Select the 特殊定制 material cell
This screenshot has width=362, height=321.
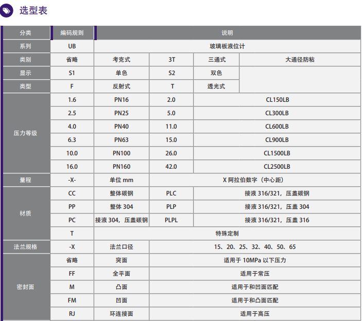(228, 234)
